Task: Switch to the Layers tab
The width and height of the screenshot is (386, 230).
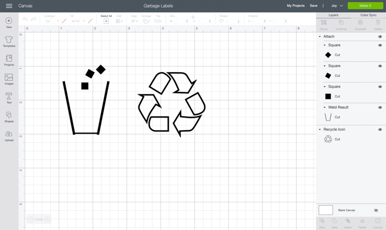Action: pos(333,15)
